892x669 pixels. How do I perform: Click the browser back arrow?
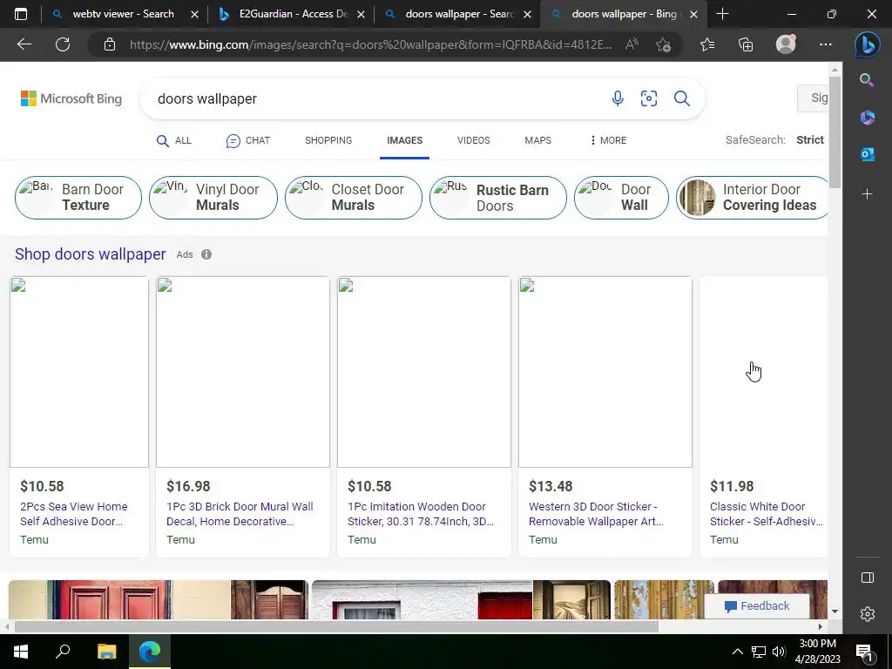click(24, 44)
